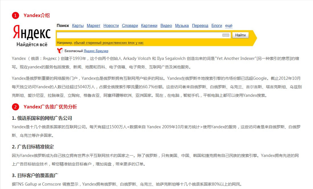The height and width of the screenshot is (189, 313).
Task: Select the Перевод translator link
Action: click(200, 26)
